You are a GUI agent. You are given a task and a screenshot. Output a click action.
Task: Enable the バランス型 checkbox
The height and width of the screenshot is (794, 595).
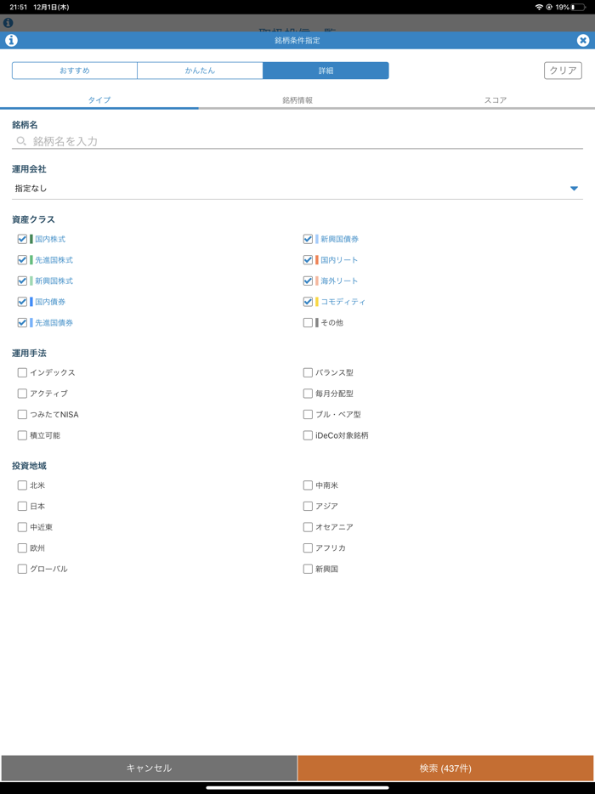(x=308, y=372)
